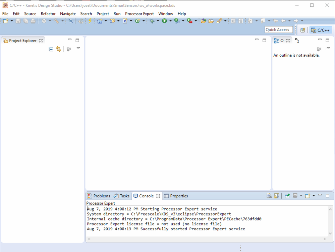335x252 pixels.
Task: Click Clear Console icon
Action: coord(269,196)
